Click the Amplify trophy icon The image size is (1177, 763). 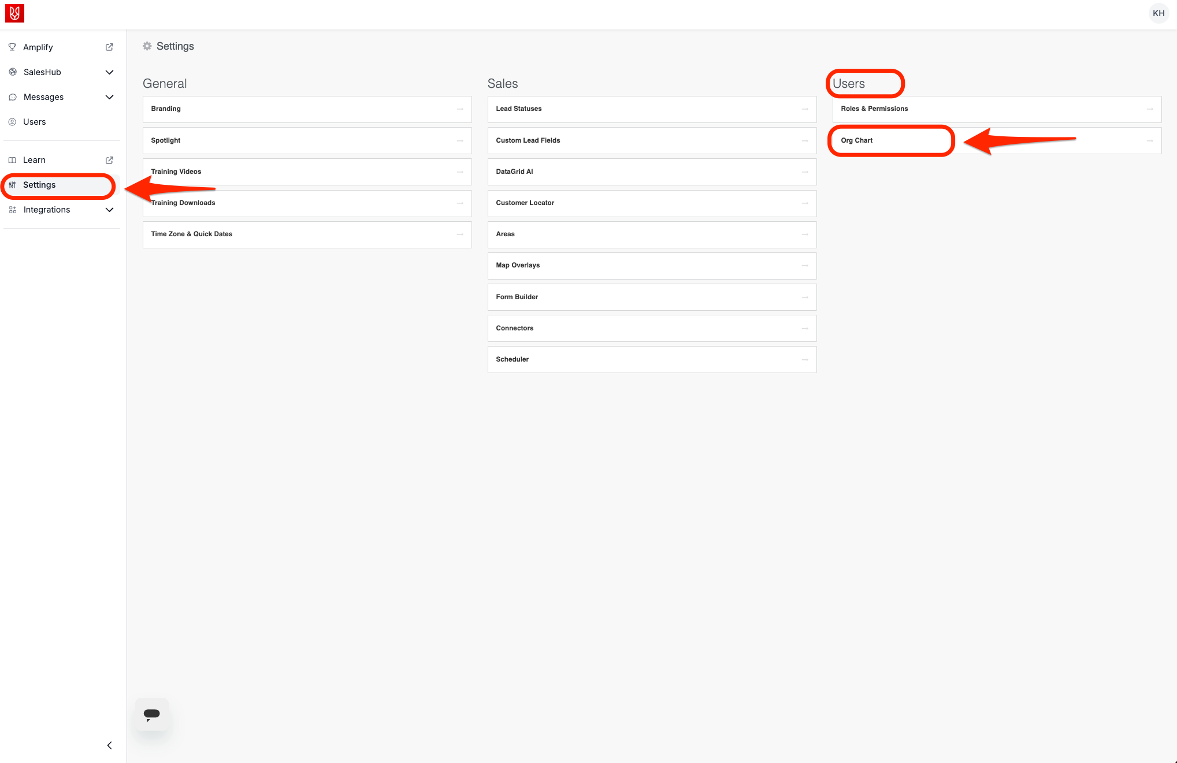coord(12,47)
